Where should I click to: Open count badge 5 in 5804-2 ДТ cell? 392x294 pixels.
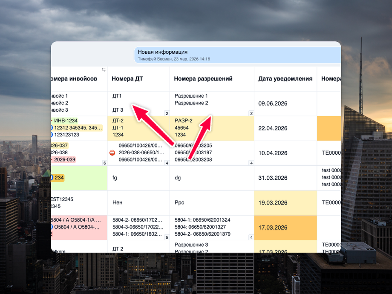click(x=167, y=237)
